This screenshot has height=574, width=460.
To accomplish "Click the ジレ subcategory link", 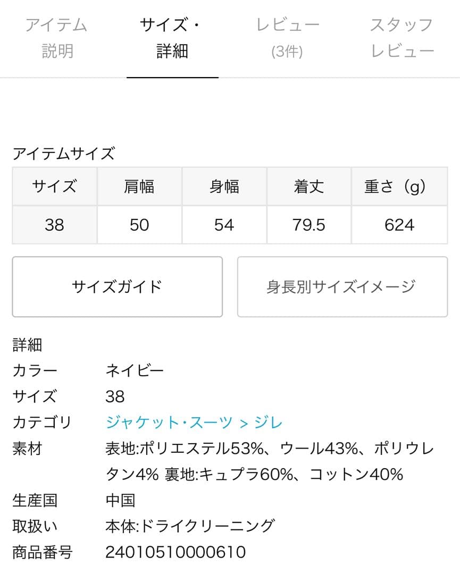I will click(x=269, y=423).
